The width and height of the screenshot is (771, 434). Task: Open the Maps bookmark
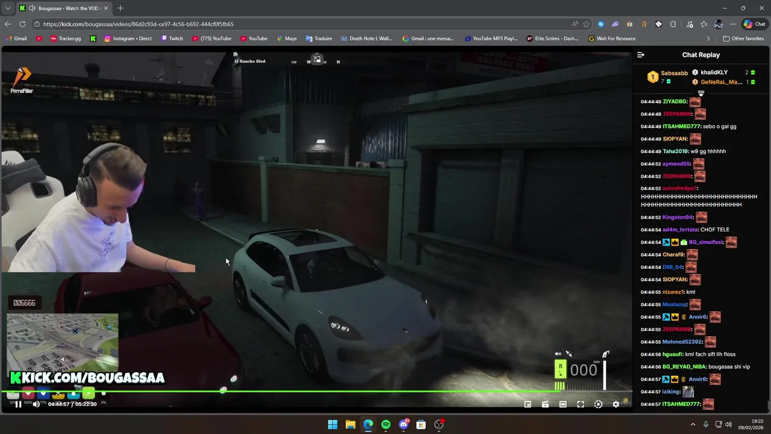287,39
